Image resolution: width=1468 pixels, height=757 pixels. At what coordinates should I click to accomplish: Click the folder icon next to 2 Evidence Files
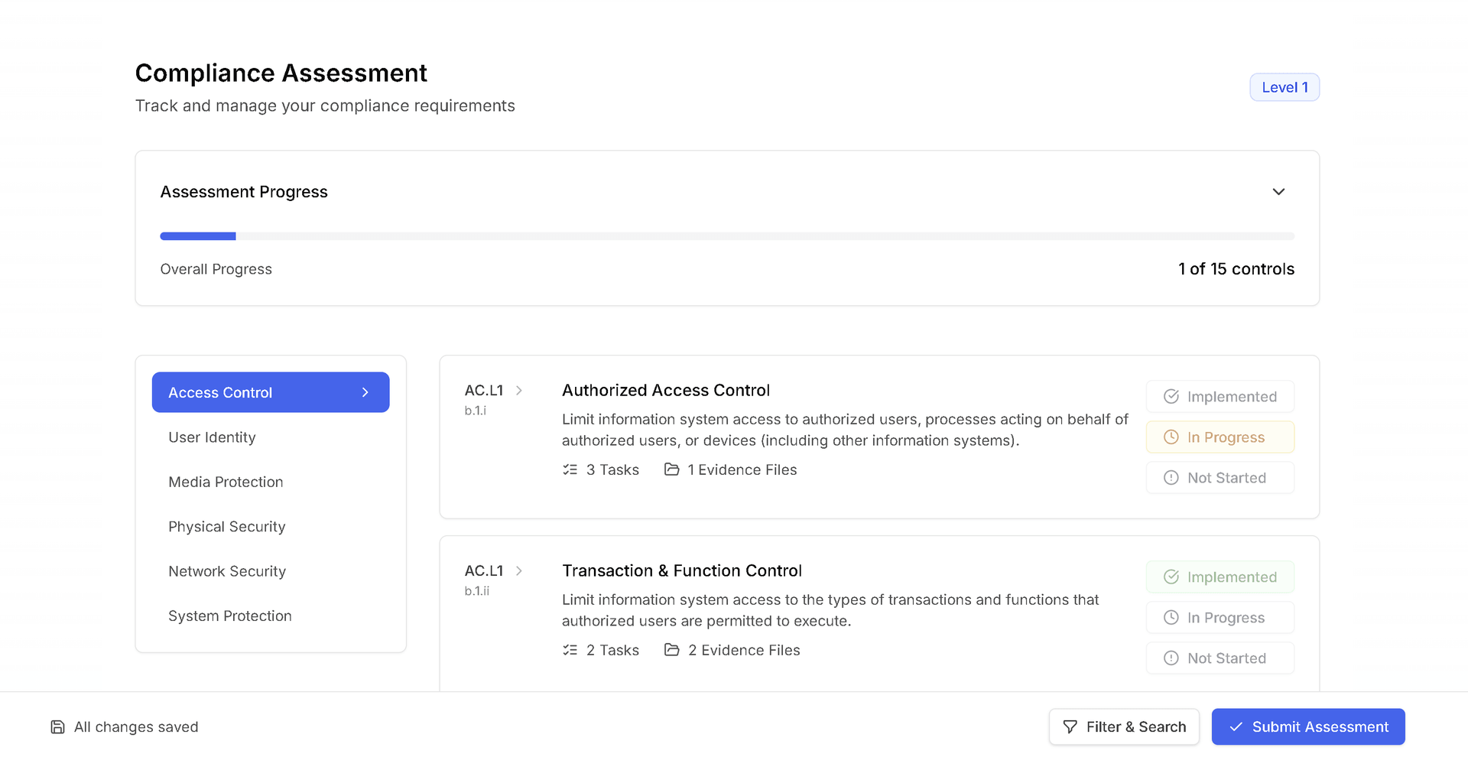click(671, 650)
